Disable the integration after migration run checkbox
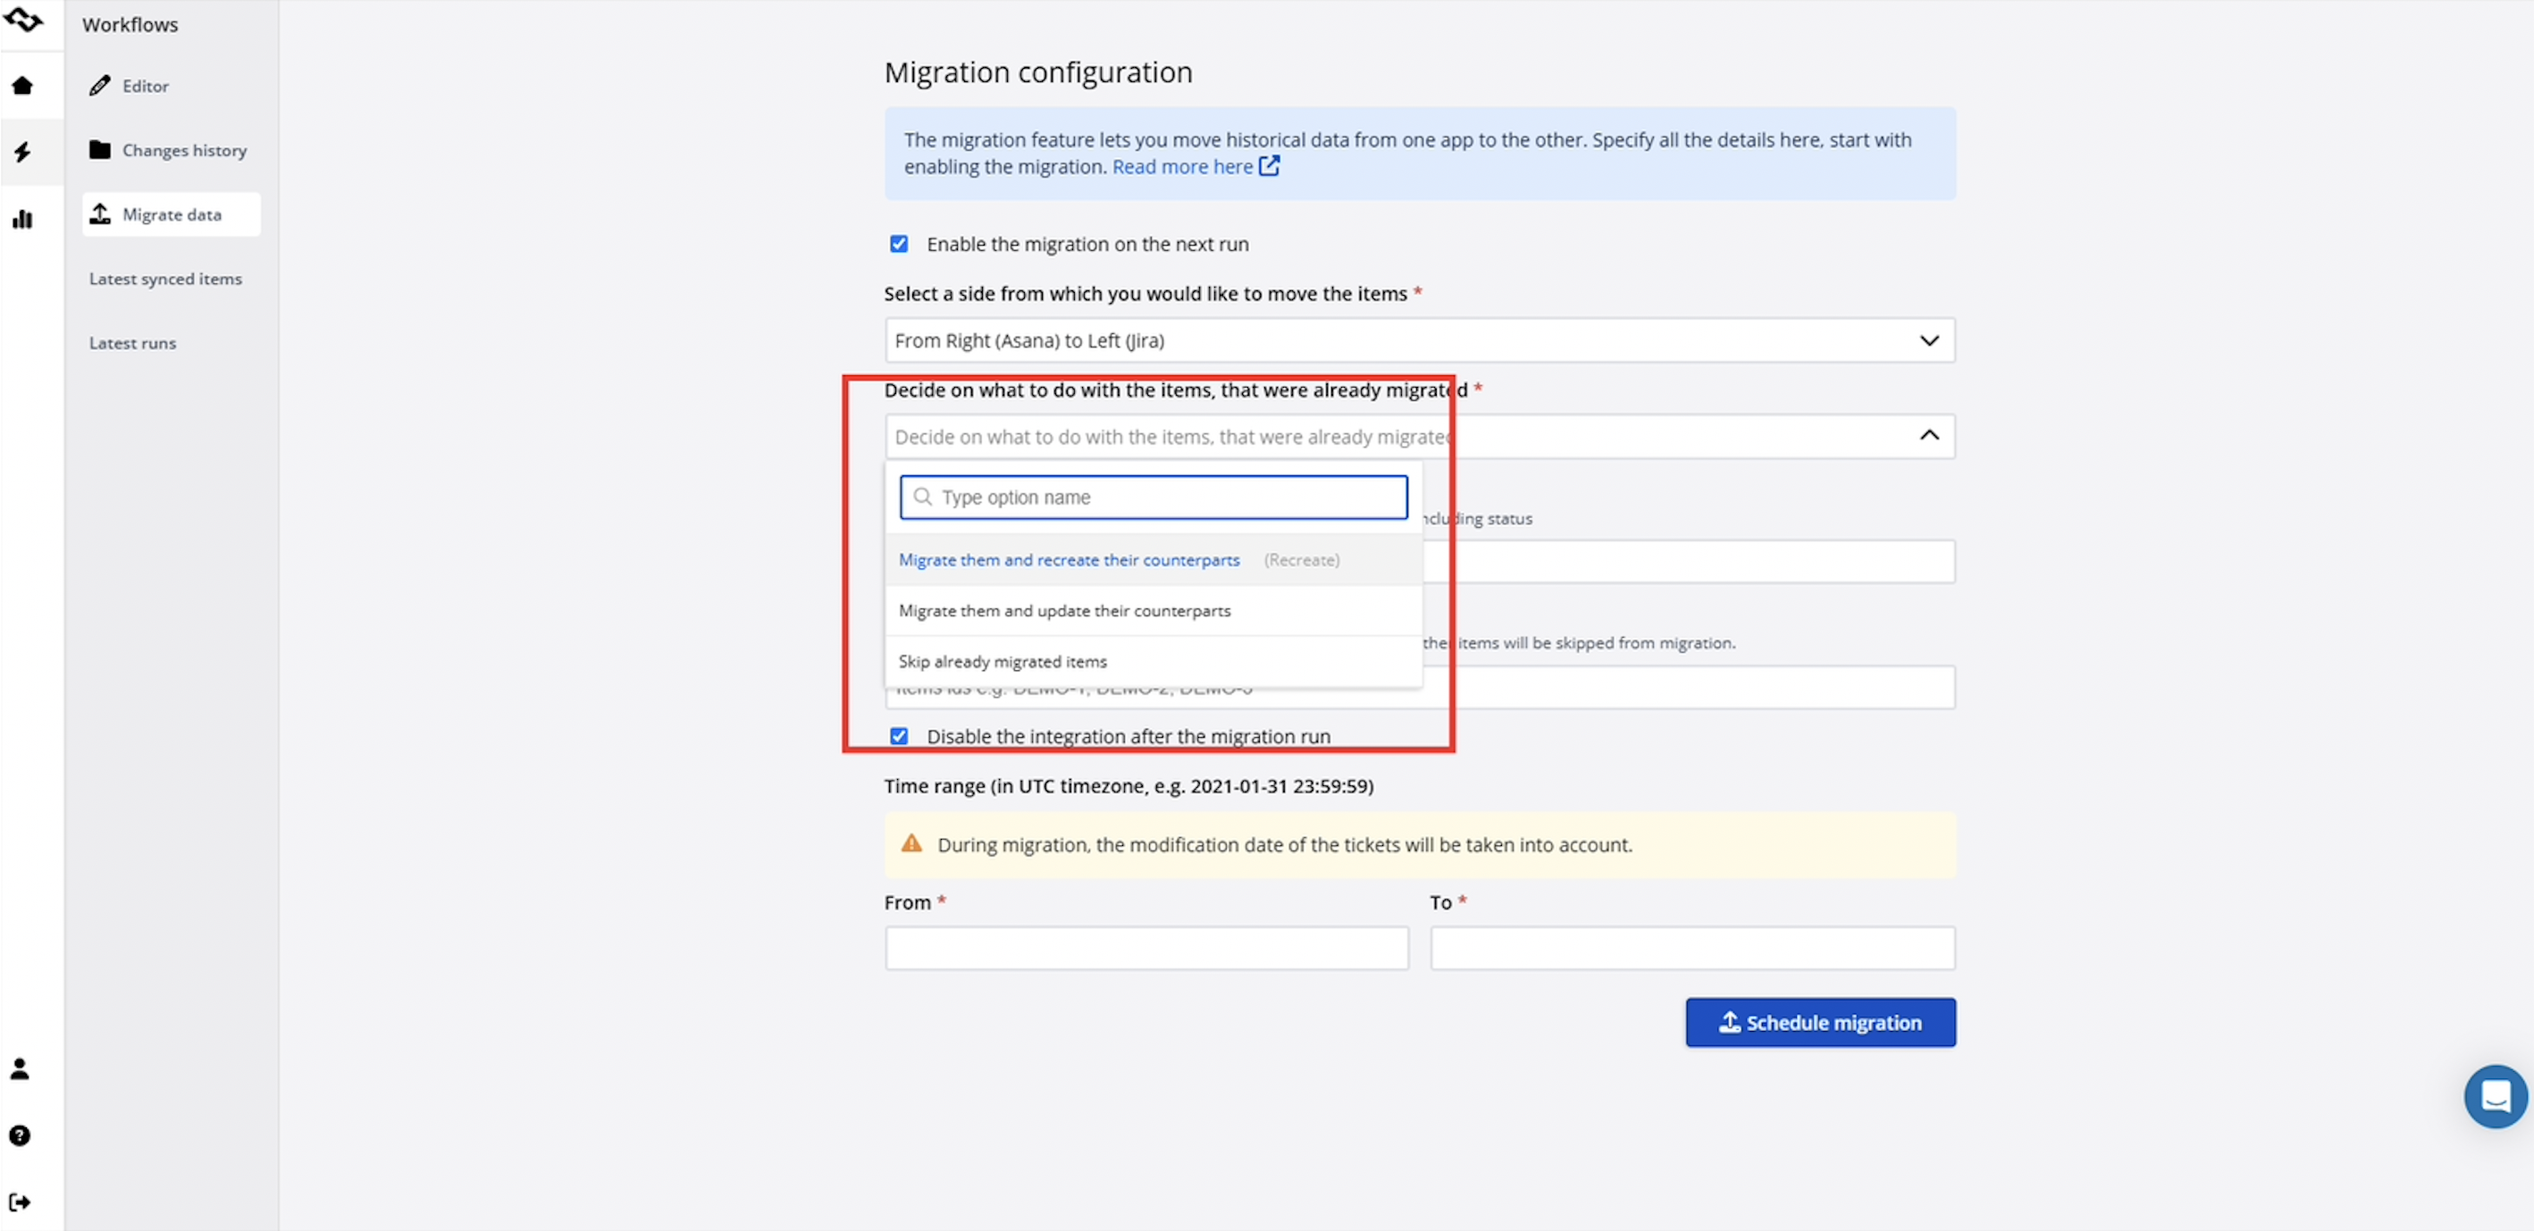 899,735
